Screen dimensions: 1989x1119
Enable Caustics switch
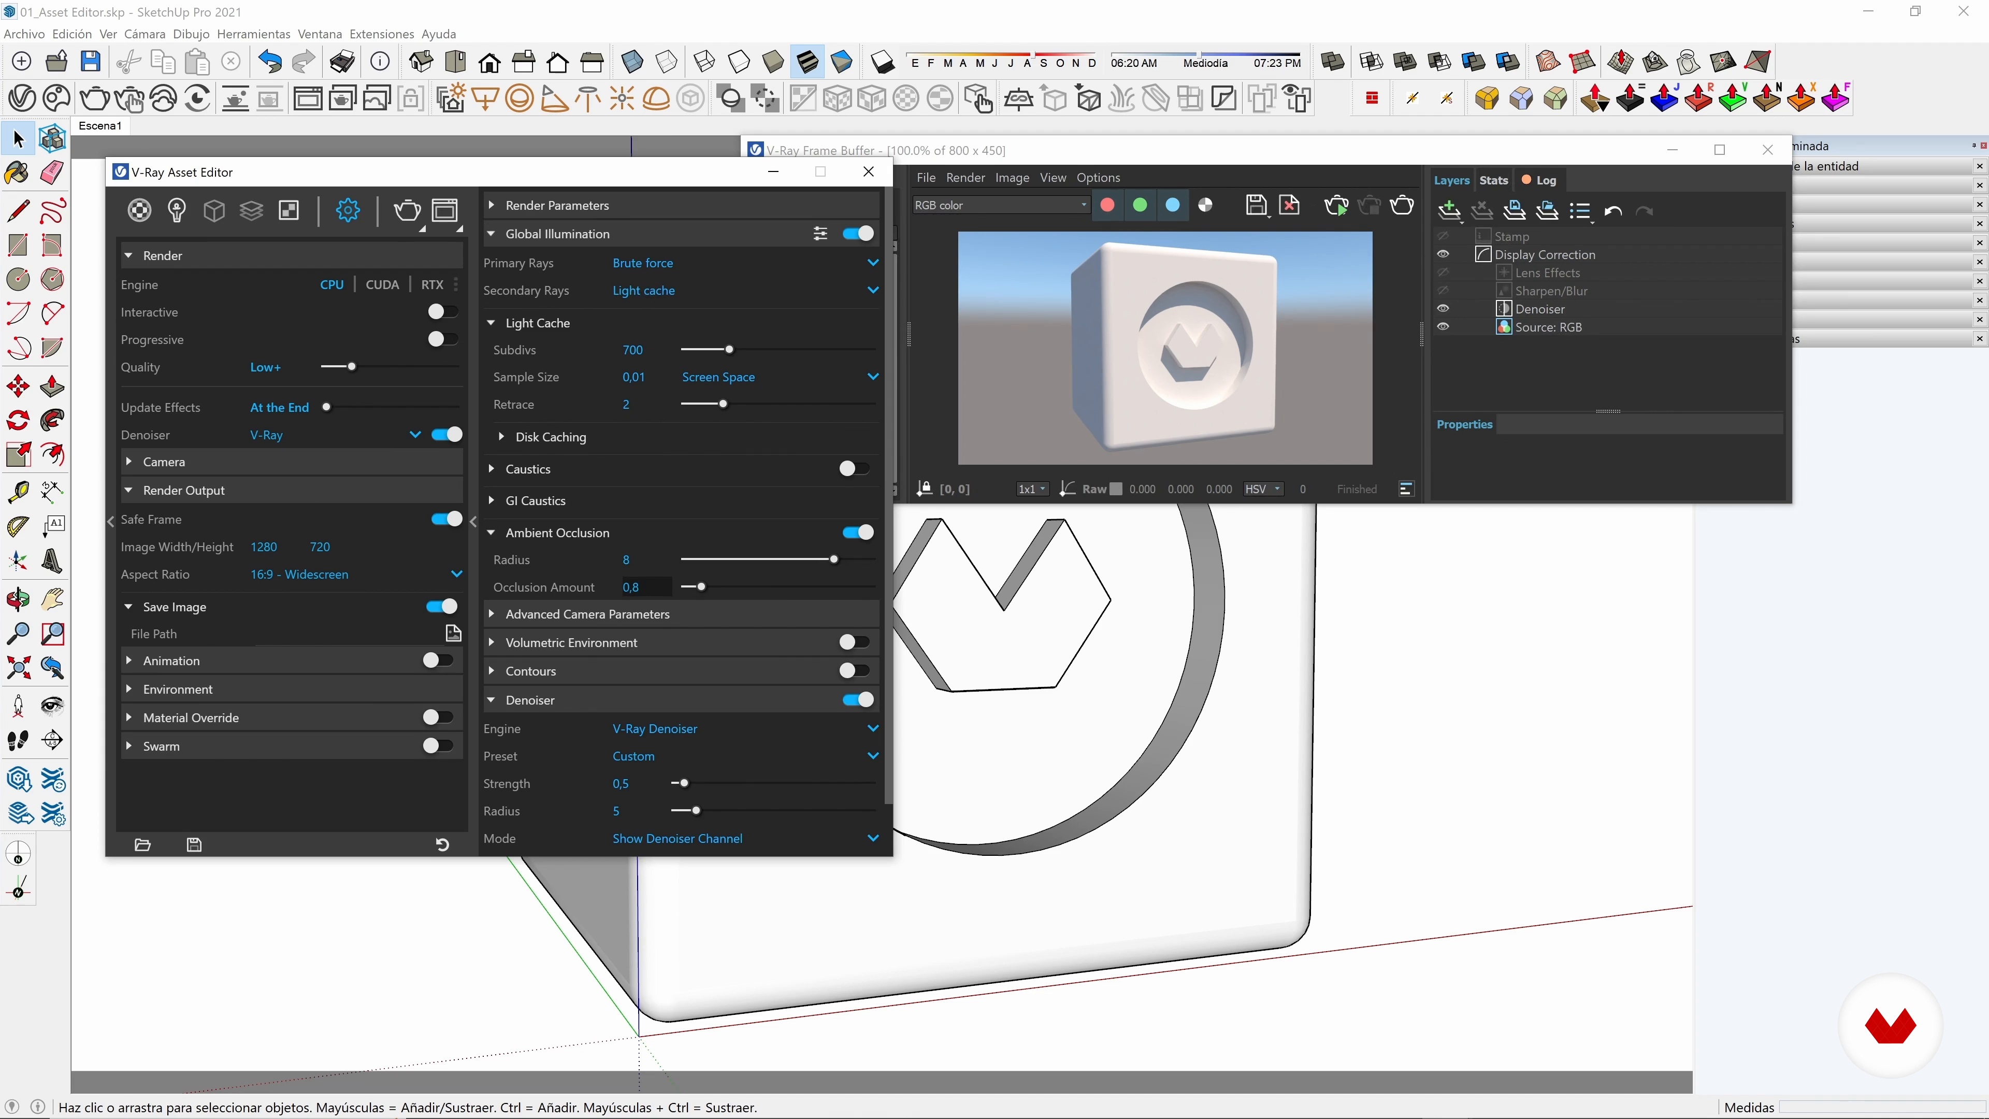point(854,469)
